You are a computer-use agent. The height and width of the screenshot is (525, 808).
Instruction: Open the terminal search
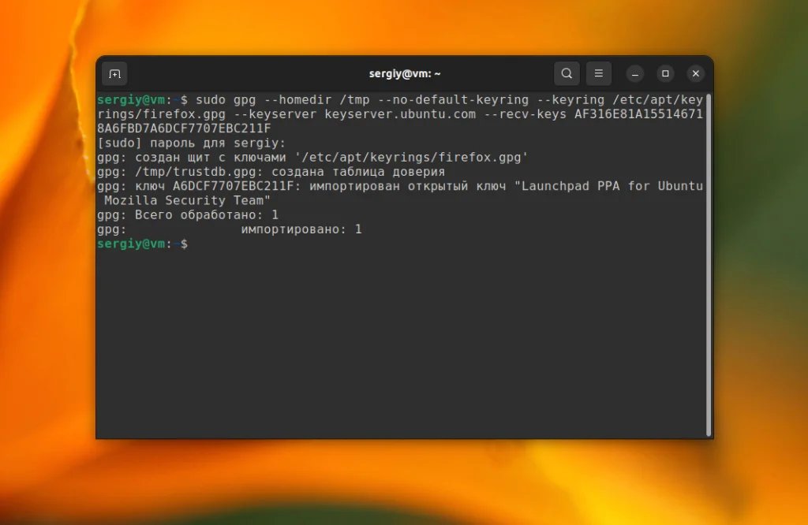pyautogui.click(x=567, y=73)
